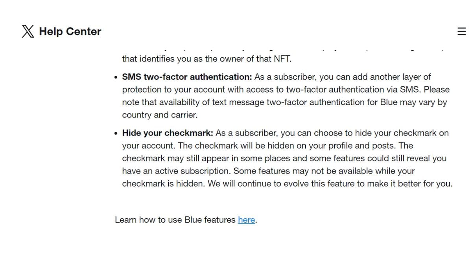Click the "Hide your checkmark:" bold heading

tap(168, 133)
